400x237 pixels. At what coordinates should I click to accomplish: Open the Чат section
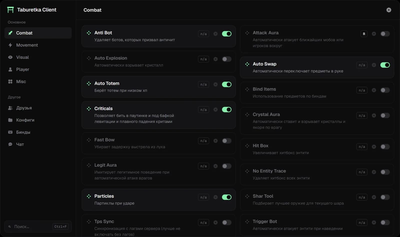click(38, 144)
